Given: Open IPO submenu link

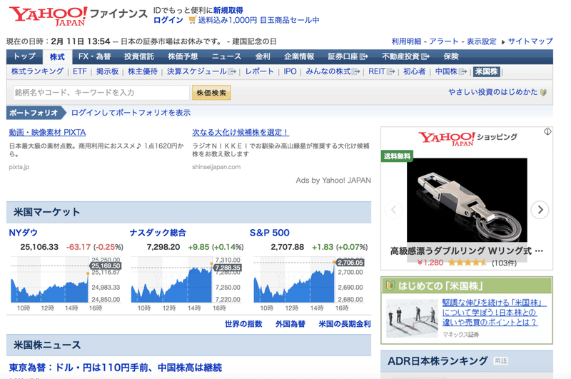Looking at the screenshot, I should (x=290, y=71).
